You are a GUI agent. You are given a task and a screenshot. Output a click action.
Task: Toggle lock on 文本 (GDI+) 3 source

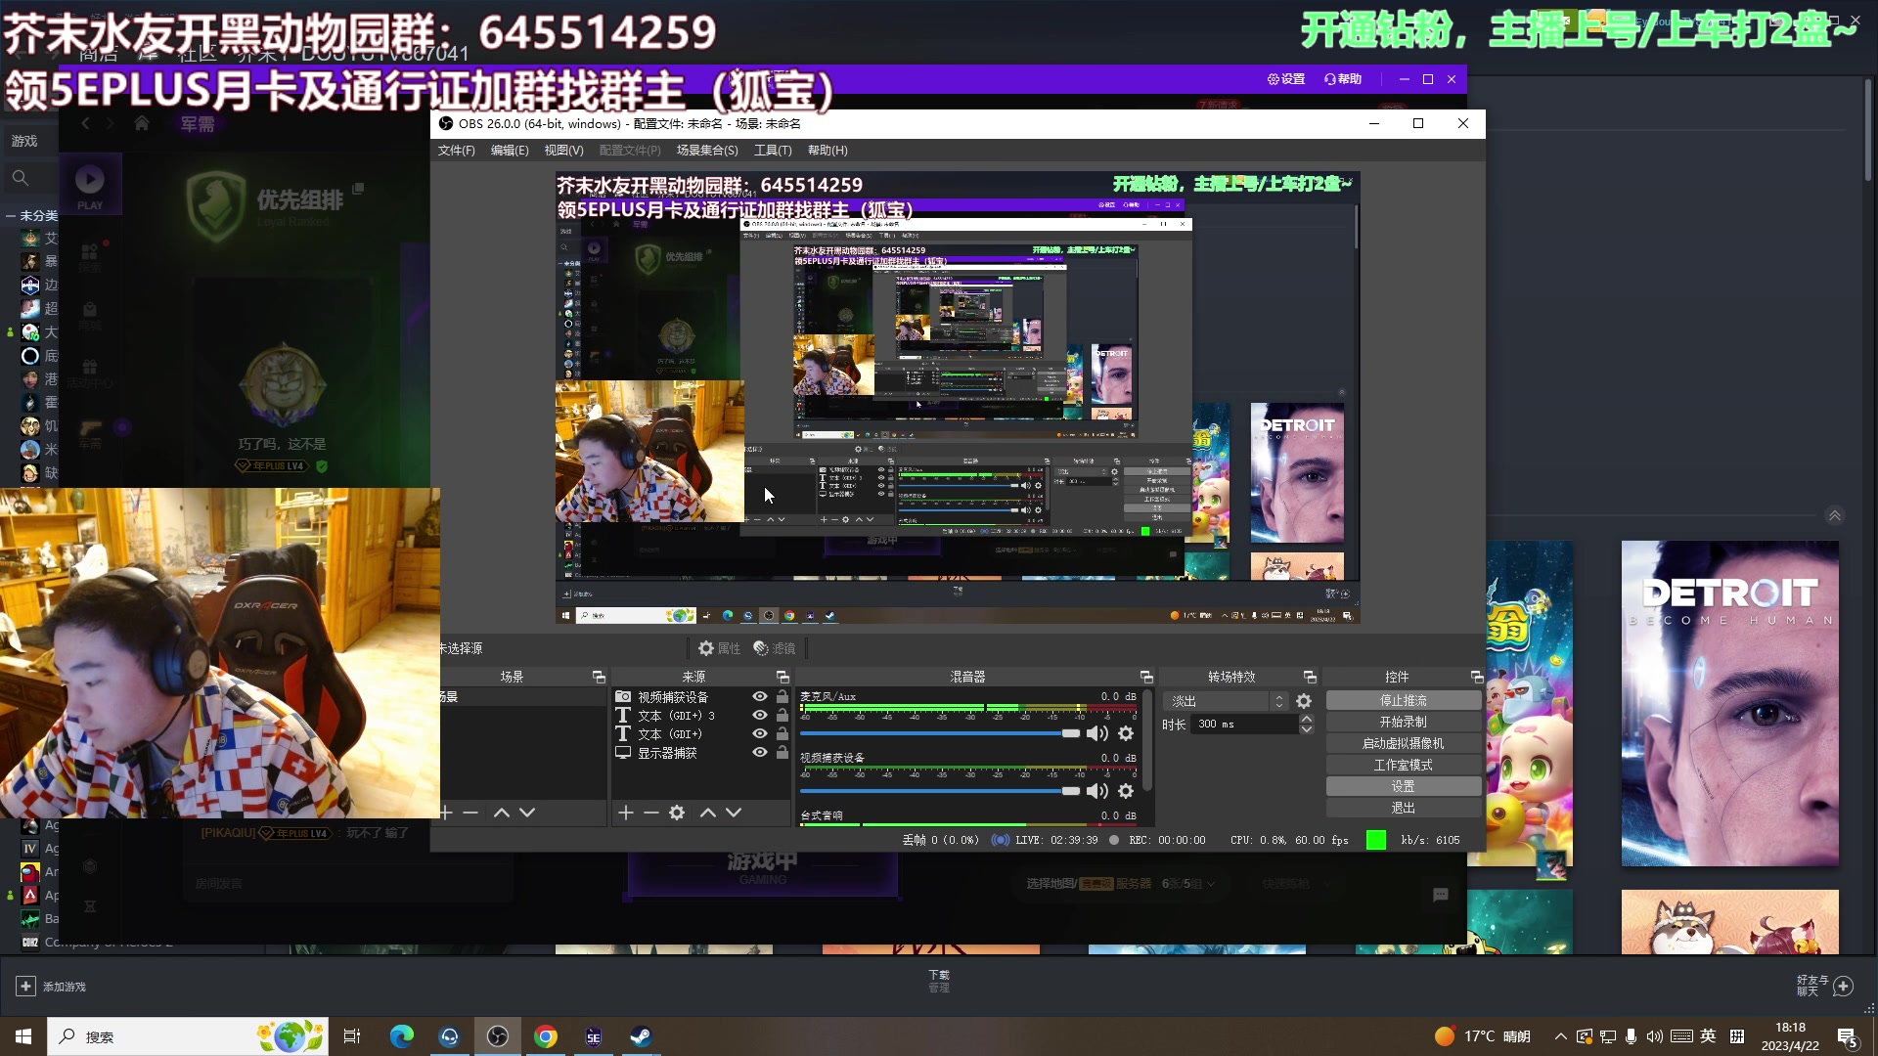tap(782, 715)
